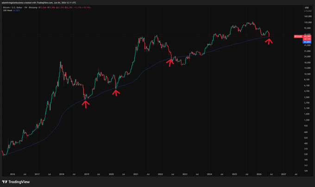Image resolution: width=315 pixels, height=187 pixels.
Task: Click the 41,000 price scale label
Action: pos(308,45)
